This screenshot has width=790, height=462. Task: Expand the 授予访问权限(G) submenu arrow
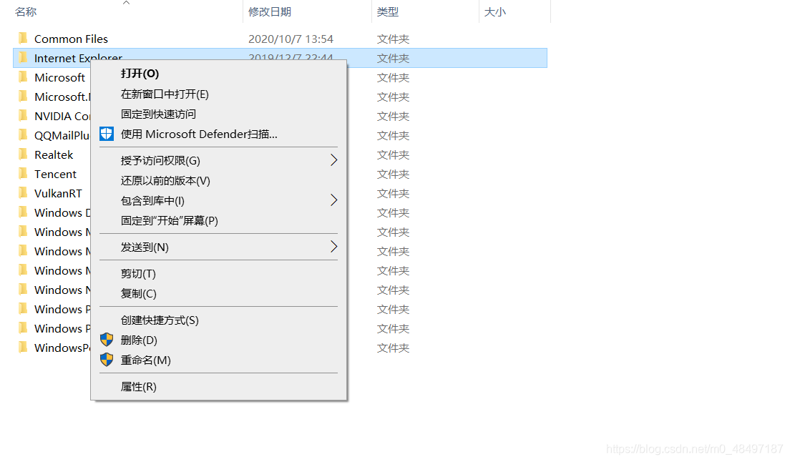[333, 160]
